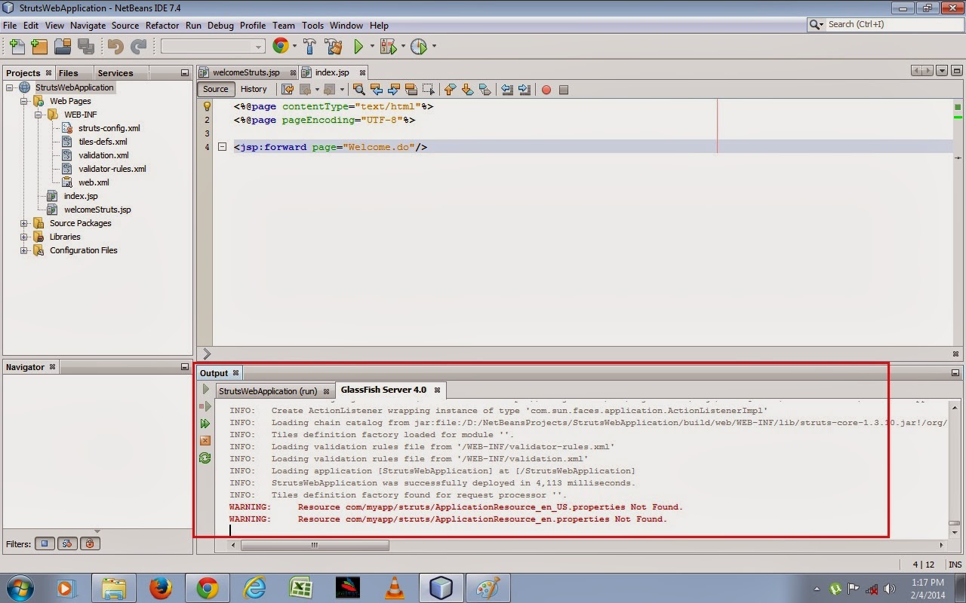Open the browser selection dropdown arrow
Screen dimensions: 966x603
294,47
